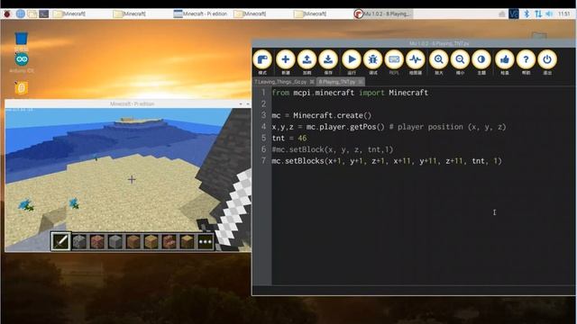Select the seventh hotbar slot, reddish stair block
The width and height of the screenshot is (577, 324).
pyautogui.click(x=169, y=241)
